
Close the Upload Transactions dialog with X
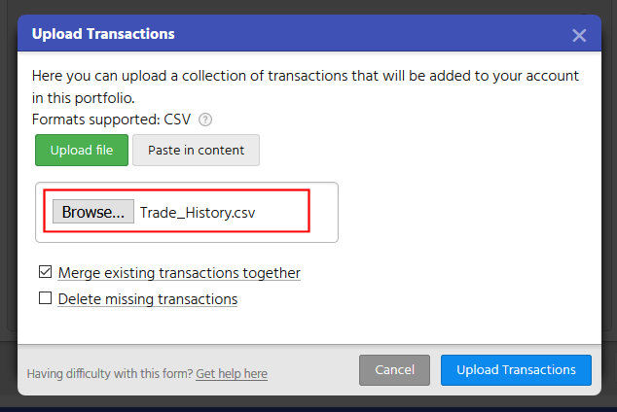(579, 36)
